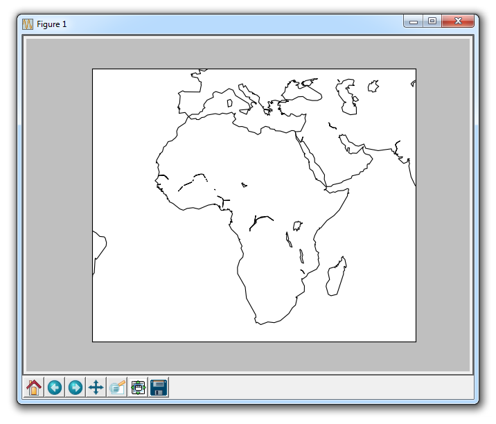Minimize the Figure 1 window
The height and width of the screenshot is (424, 496).
(414, 22)
